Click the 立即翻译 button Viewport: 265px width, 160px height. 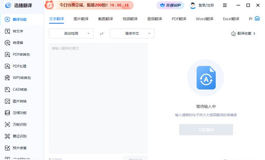tap(206, 130)
